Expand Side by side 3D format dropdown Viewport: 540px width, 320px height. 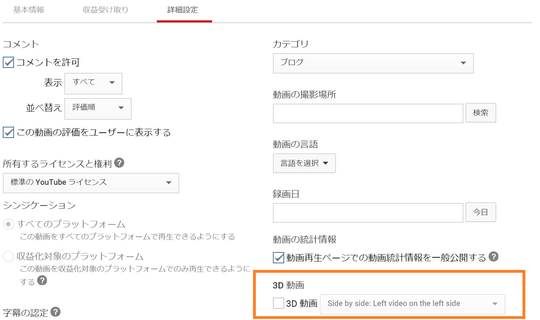point(413,304)
